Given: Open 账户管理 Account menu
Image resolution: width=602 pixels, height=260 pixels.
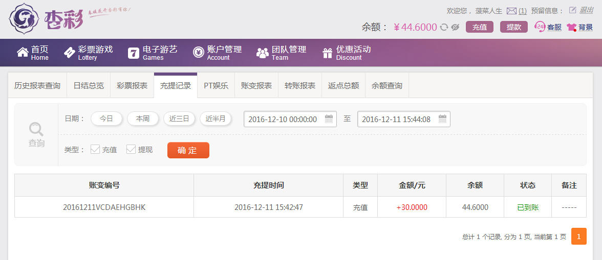Looking at the screenshot, I should coord(217,53).
